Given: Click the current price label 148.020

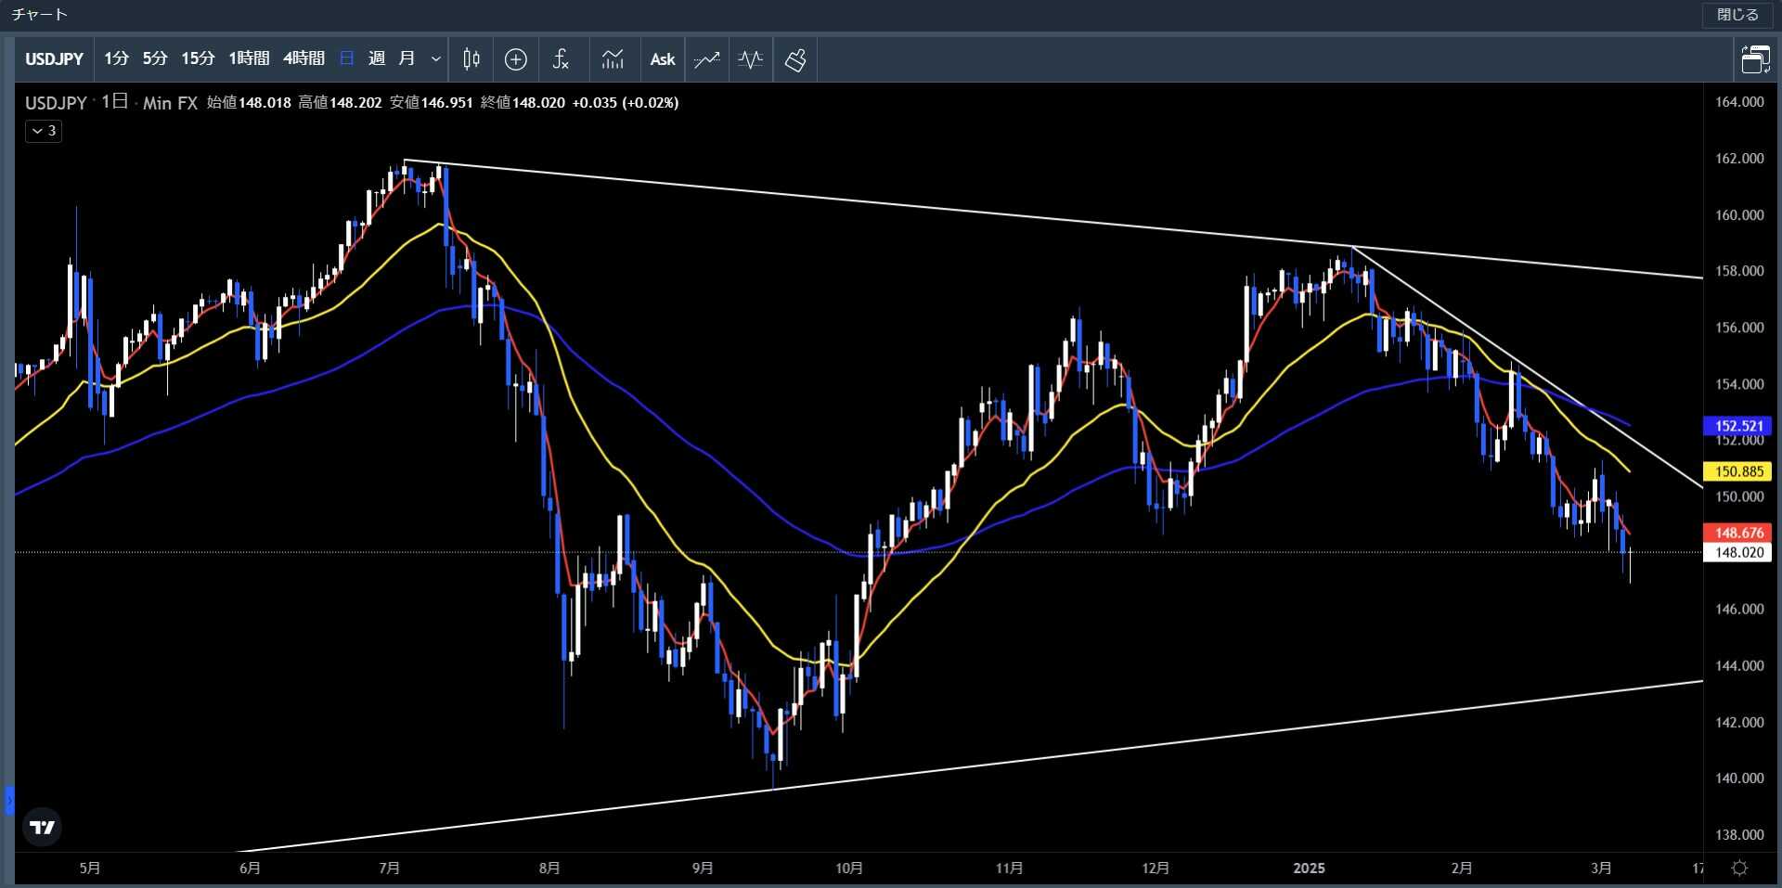Looking at the screenshot, I should (1738, 552).
